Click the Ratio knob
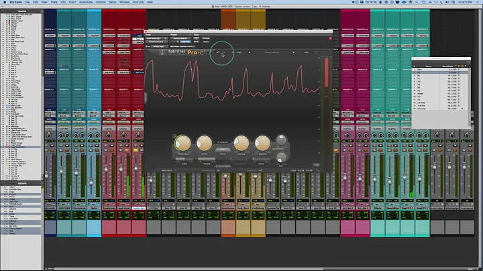Viewport: 483px width, 271px height. click(204, 143)
